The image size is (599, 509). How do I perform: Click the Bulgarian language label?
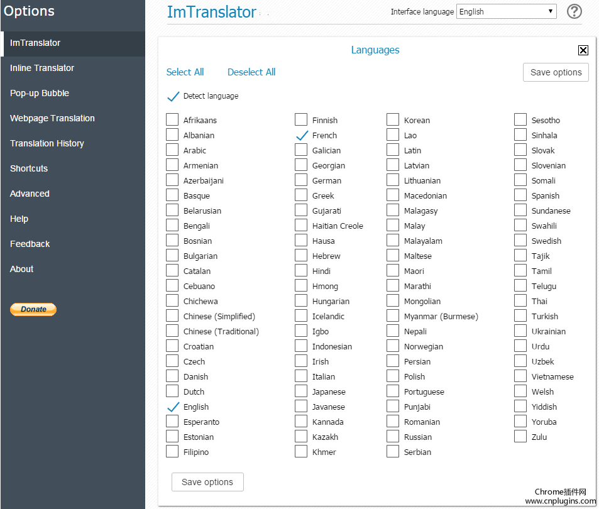pyautogui.click(x=200, y=256)
